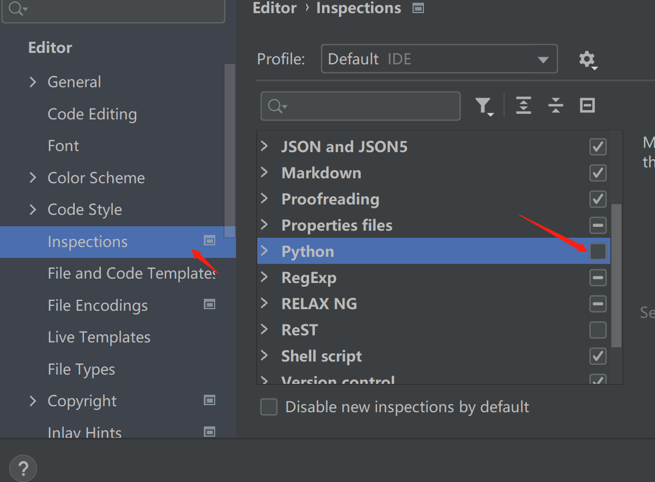Expand the Color Scheme settings node
The height and width of the screenshot is (482, 655).
pos(33,178)
